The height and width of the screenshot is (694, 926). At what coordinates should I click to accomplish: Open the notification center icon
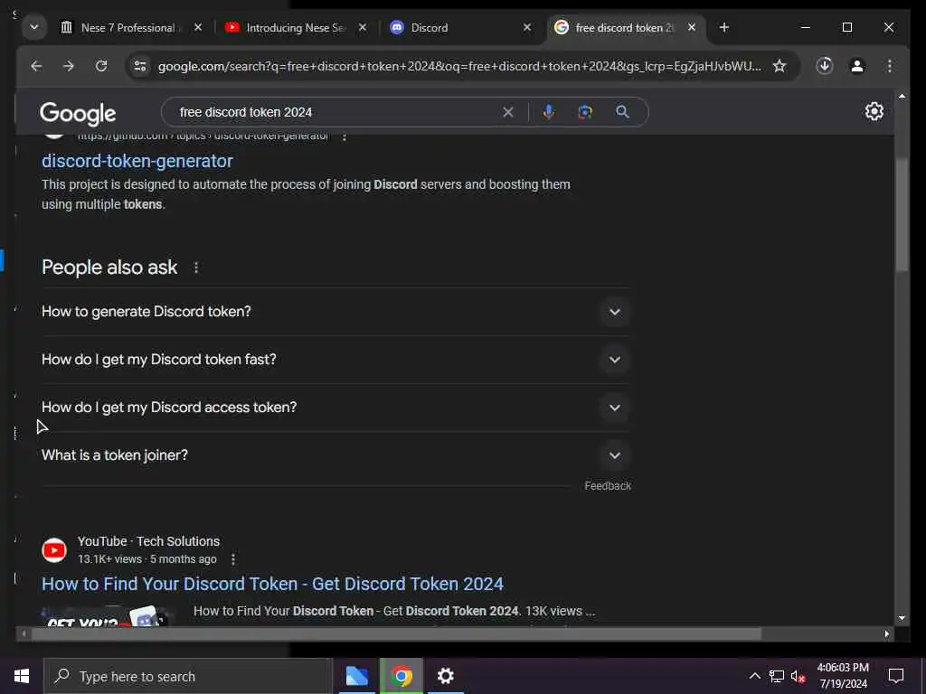pos(896,676)
